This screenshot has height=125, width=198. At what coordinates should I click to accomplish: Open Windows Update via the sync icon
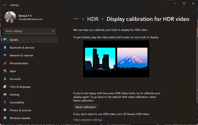(x=5, y=118)
